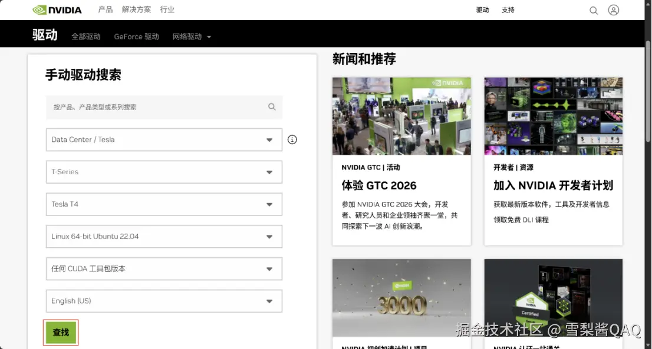Open the GTC 2026 event photo thumbnail

pyautogui.click(x=401, y=116)
